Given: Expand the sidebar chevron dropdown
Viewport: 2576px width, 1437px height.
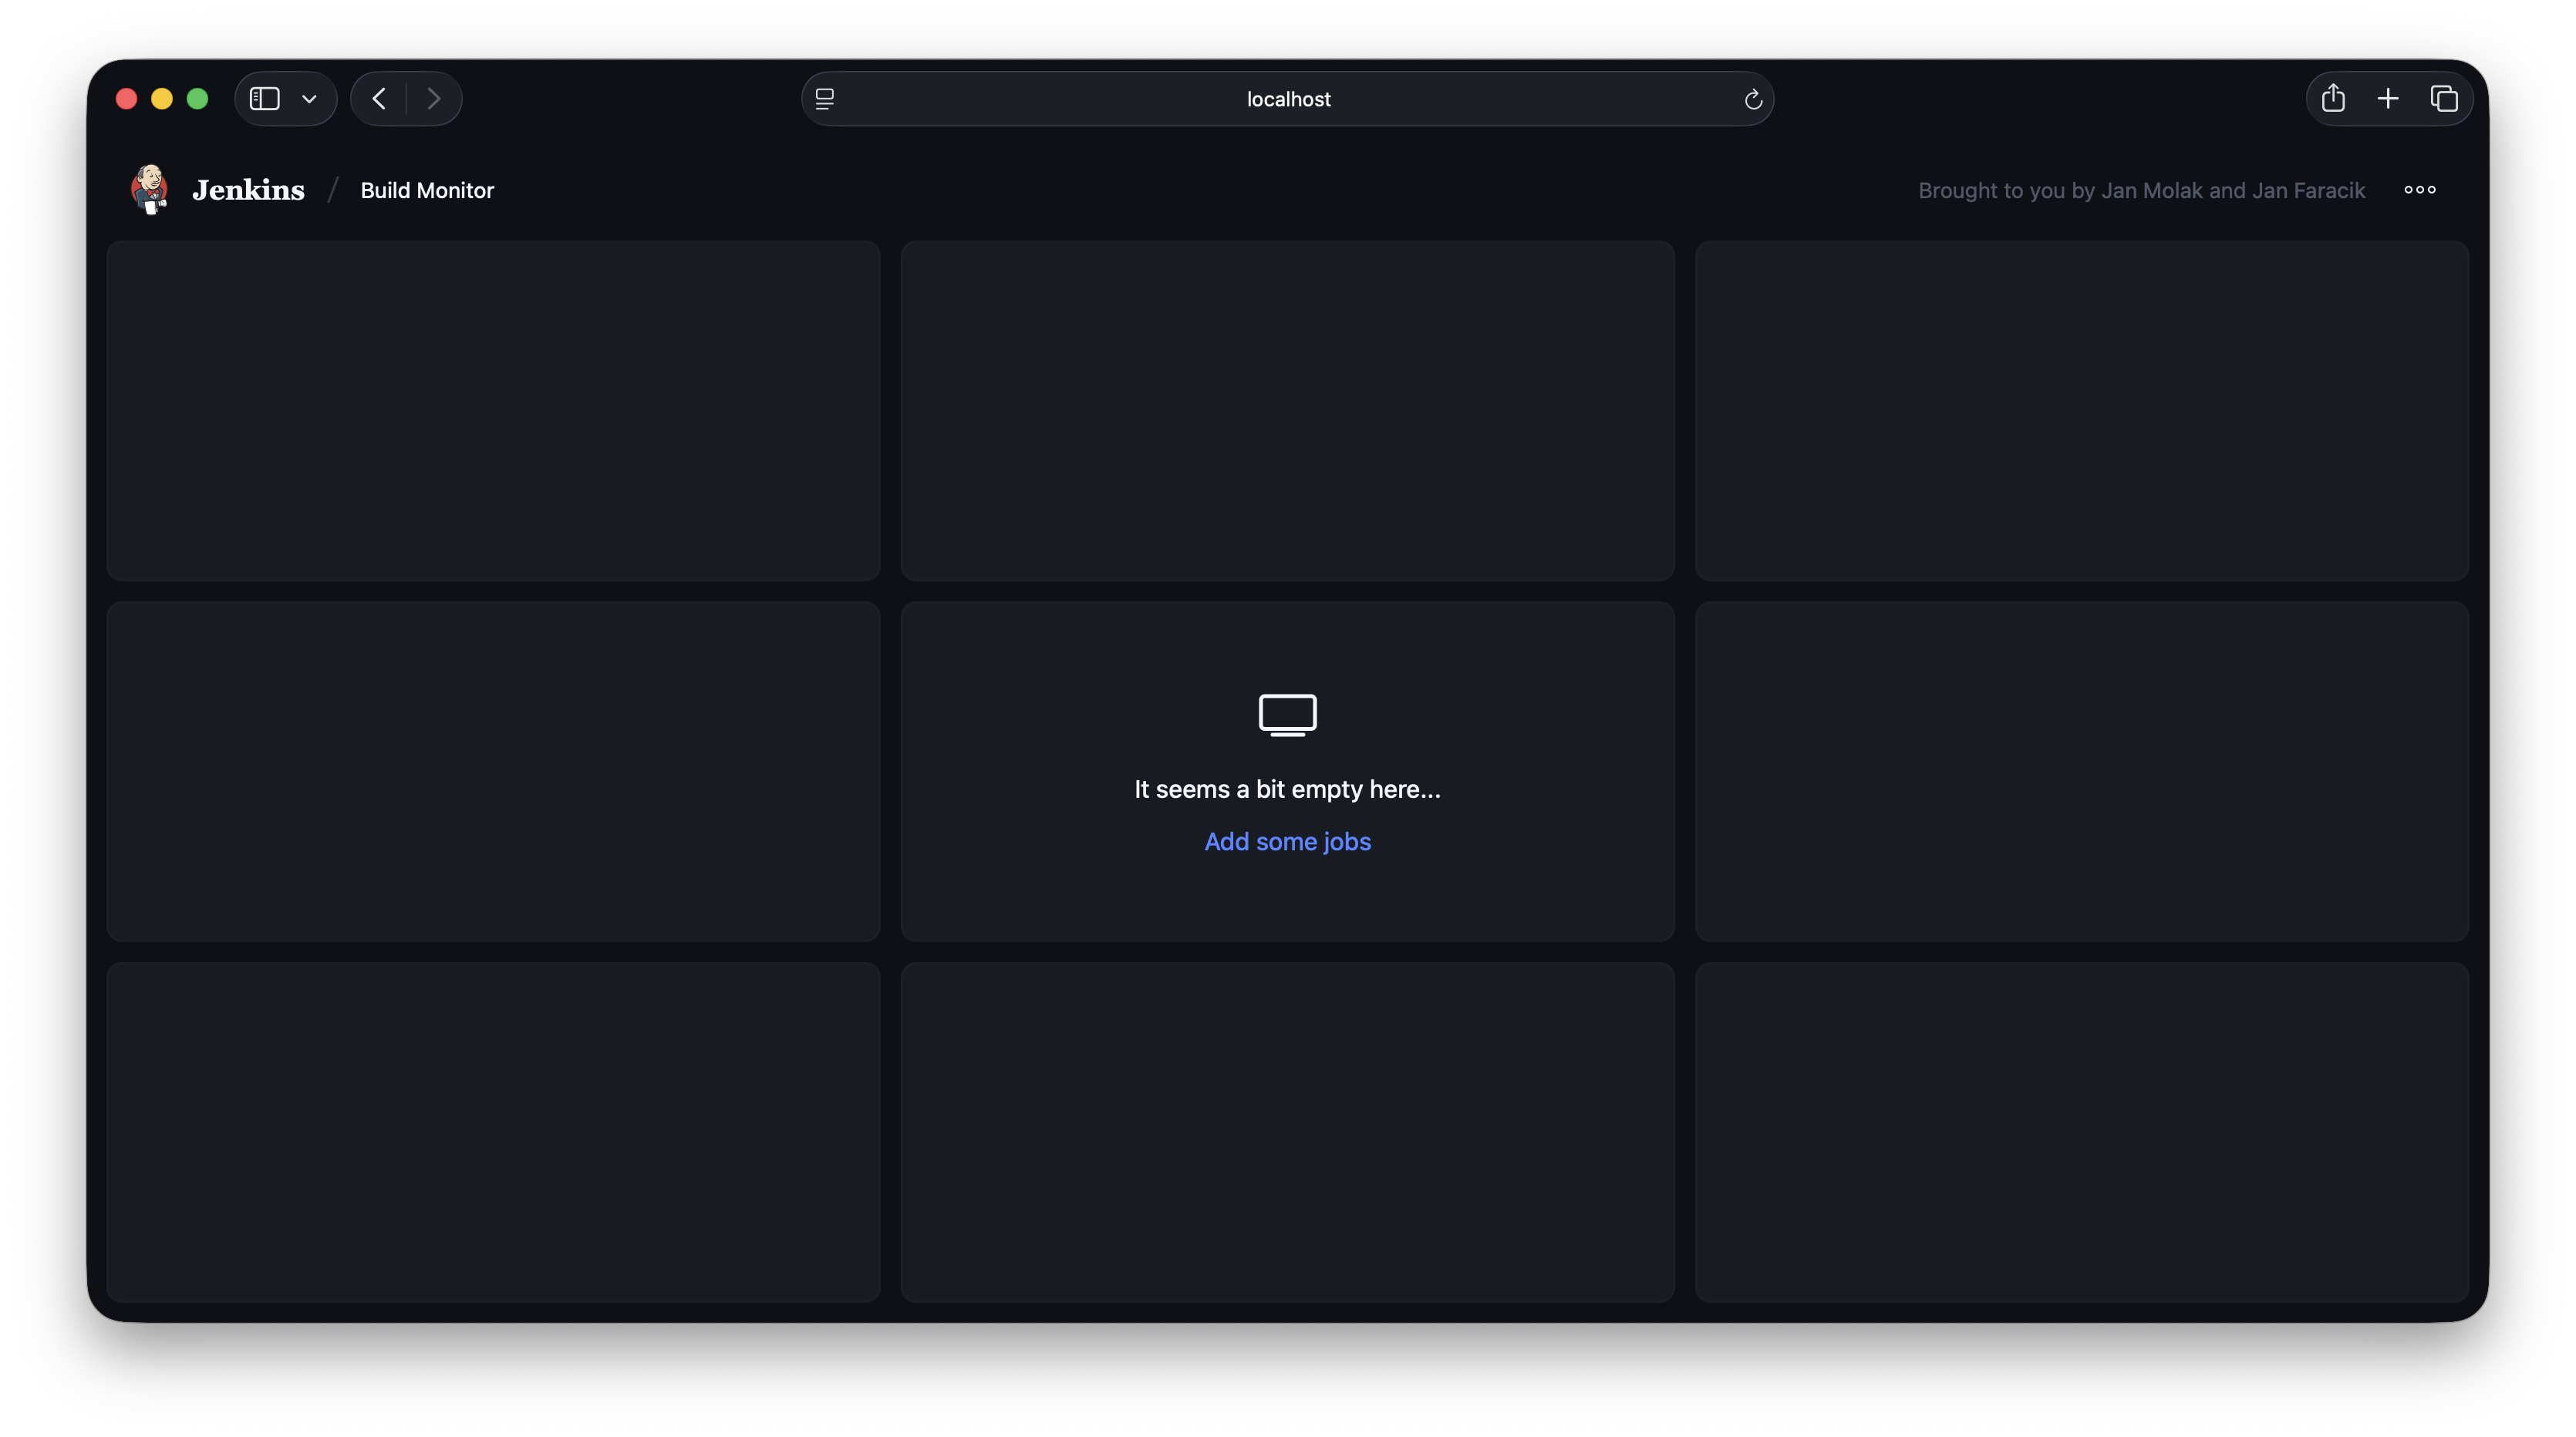Looking at the screenshot, I should pyautogui.click(x=309, y=99).
